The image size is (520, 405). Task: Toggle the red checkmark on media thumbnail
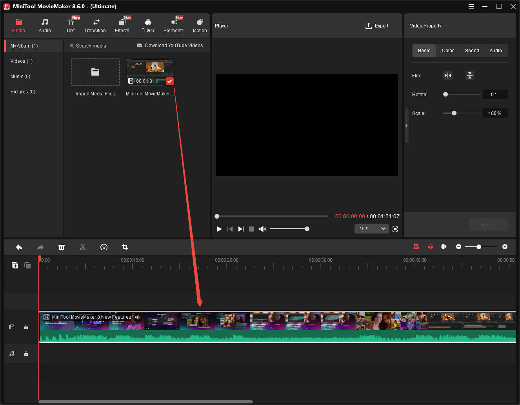pos(170,81)
